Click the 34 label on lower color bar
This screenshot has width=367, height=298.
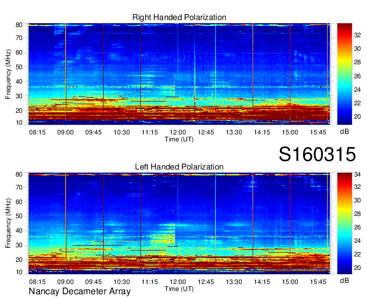(x=357, y=174)
